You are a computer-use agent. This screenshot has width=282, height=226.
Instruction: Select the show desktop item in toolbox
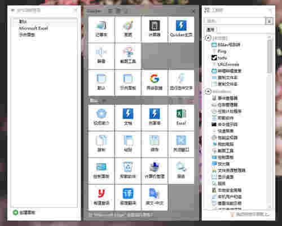(x=223, y=177)
